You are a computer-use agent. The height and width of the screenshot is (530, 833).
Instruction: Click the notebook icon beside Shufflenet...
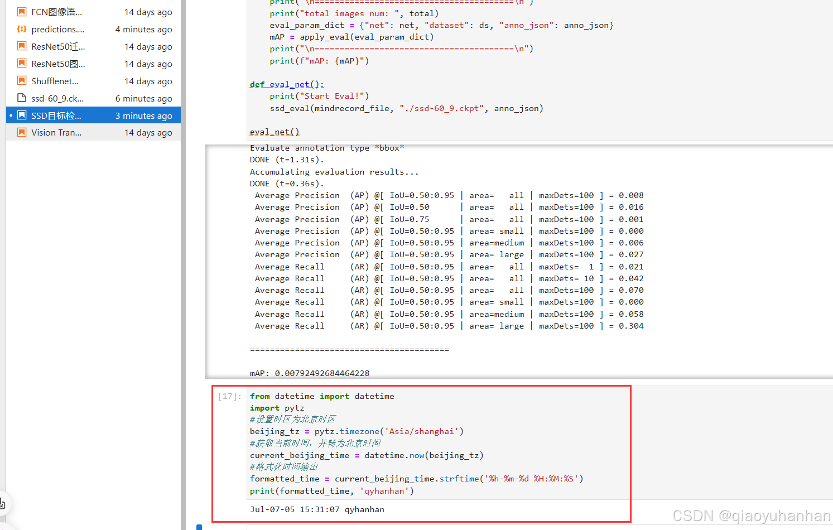[x=22, y=81]
